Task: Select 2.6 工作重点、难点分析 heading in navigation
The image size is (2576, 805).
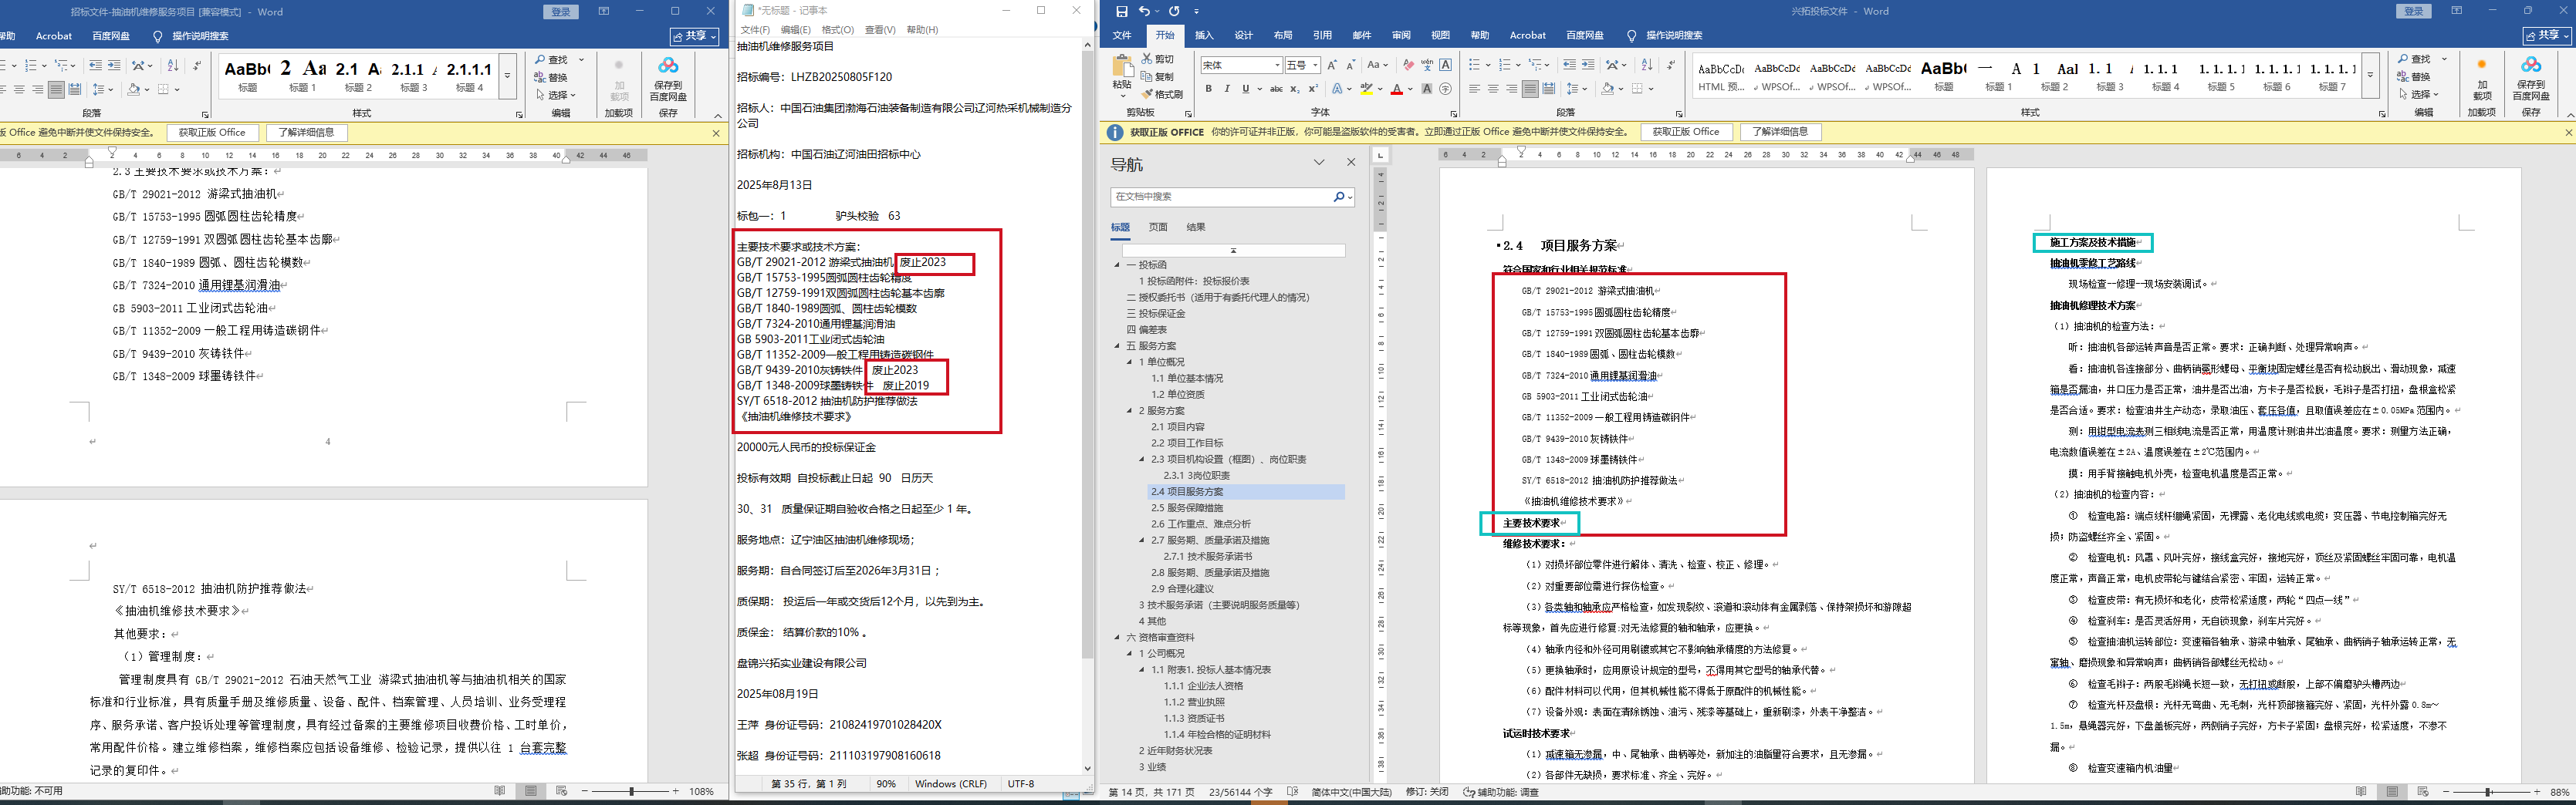Action: 1200,524
